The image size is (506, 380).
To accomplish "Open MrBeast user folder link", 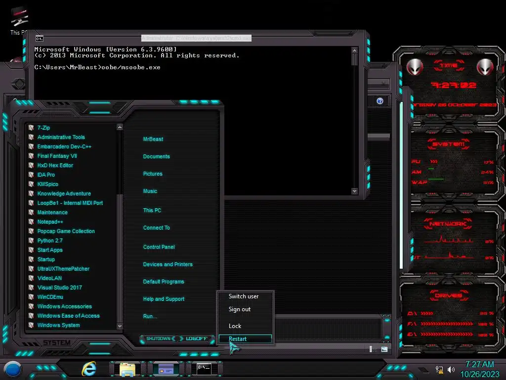I will (x=153, y=139).
